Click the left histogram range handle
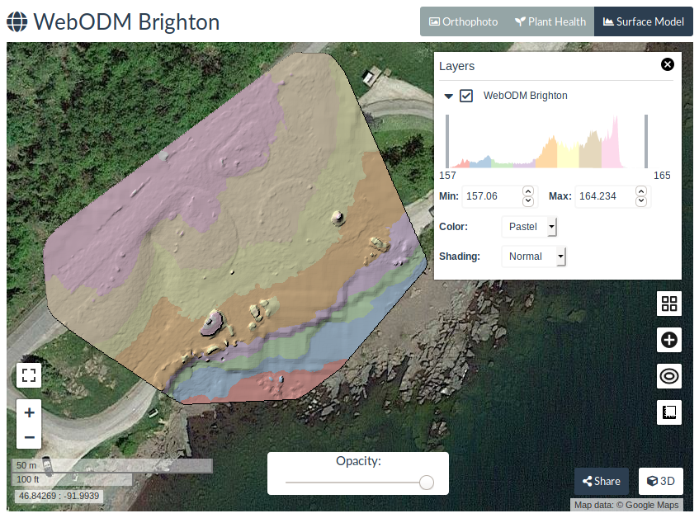The image size is (699, 518). (x=447, y=141)
